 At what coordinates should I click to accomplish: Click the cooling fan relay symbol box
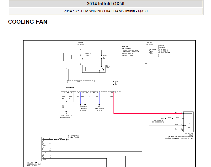pos(188,122)
